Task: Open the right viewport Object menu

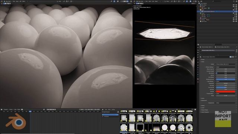Action: click(156, 1)
